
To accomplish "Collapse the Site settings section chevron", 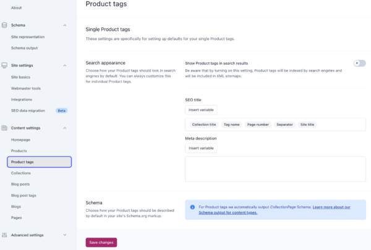I will [65, 65].
